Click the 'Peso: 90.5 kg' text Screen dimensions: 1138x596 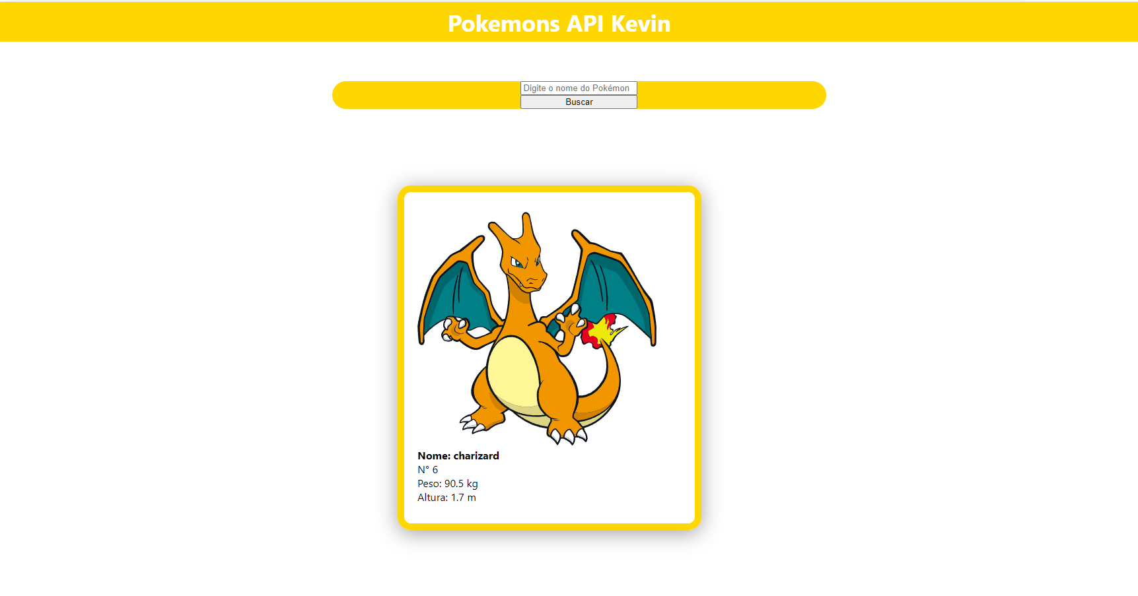tap(448, 484)
